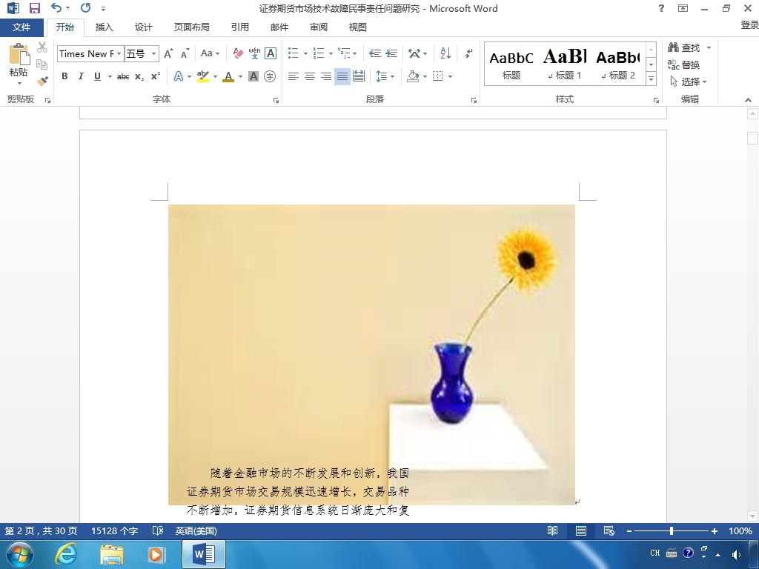
Task: Open spelling check icon in status bar
Action: 158,530
